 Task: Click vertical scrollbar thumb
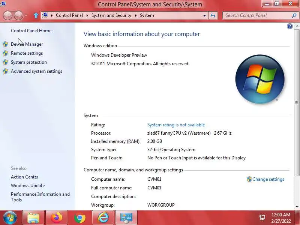(x=297, y=103)
